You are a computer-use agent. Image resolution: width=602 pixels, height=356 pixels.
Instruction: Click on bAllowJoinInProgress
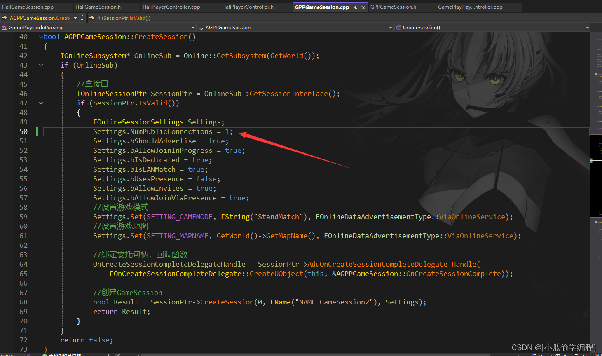pos(171,150)
